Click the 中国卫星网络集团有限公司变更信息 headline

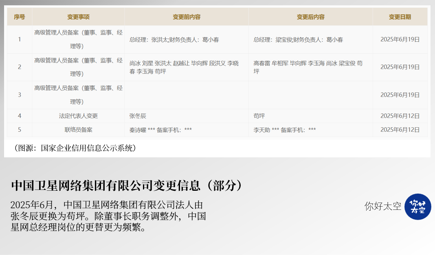click(127, 185)
